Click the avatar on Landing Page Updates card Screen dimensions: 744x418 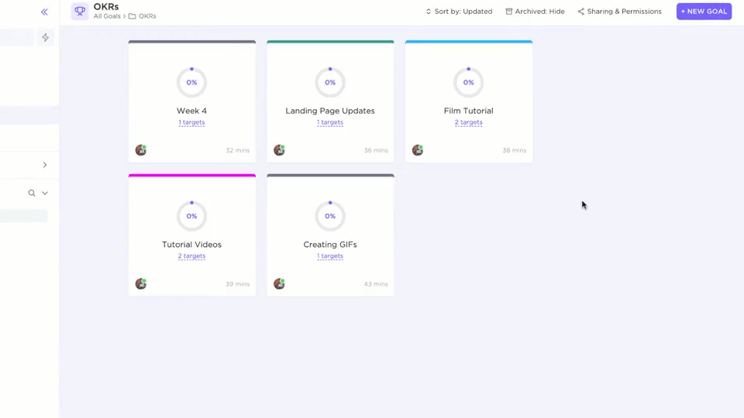[280, 150]
